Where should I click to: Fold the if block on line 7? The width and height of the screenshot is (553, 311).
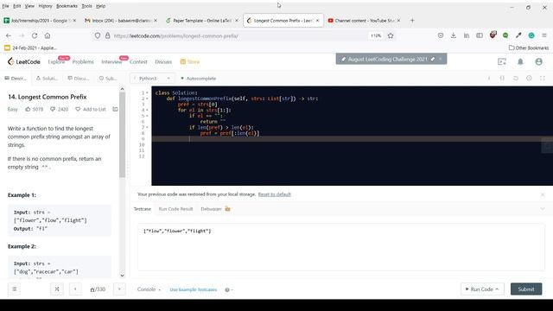click(147, 127)
